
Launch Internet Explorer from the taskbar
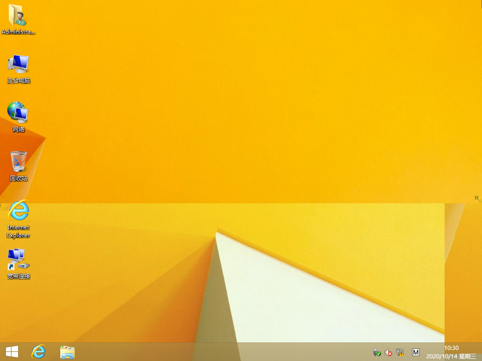pyautogui.click(x=39, y=352)
